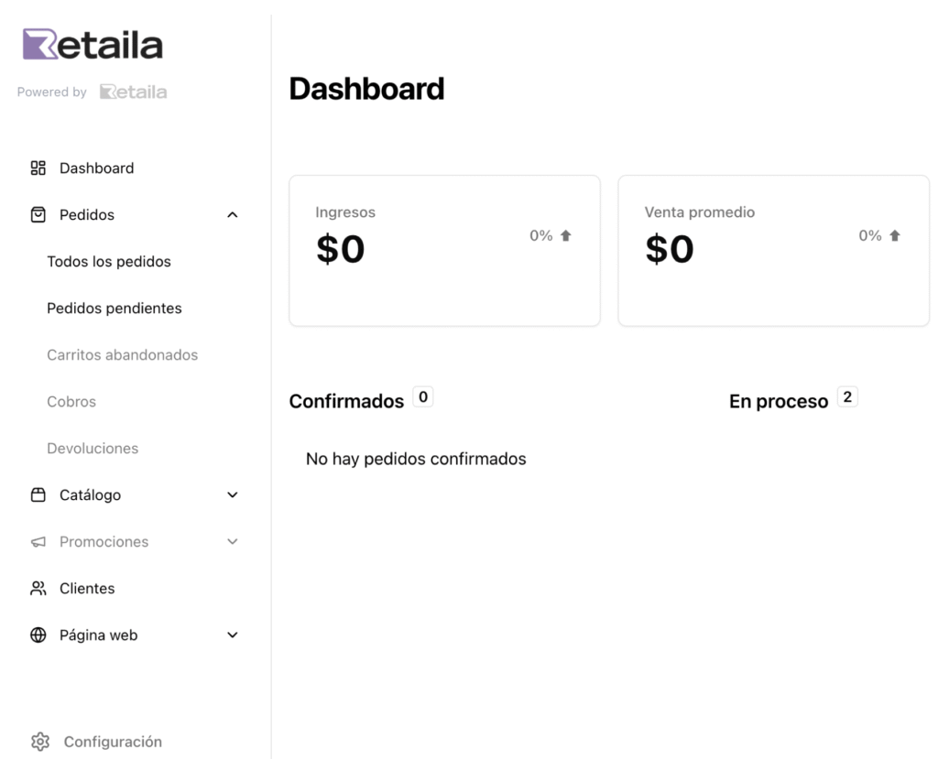Expand the Página web chevron

233,635
